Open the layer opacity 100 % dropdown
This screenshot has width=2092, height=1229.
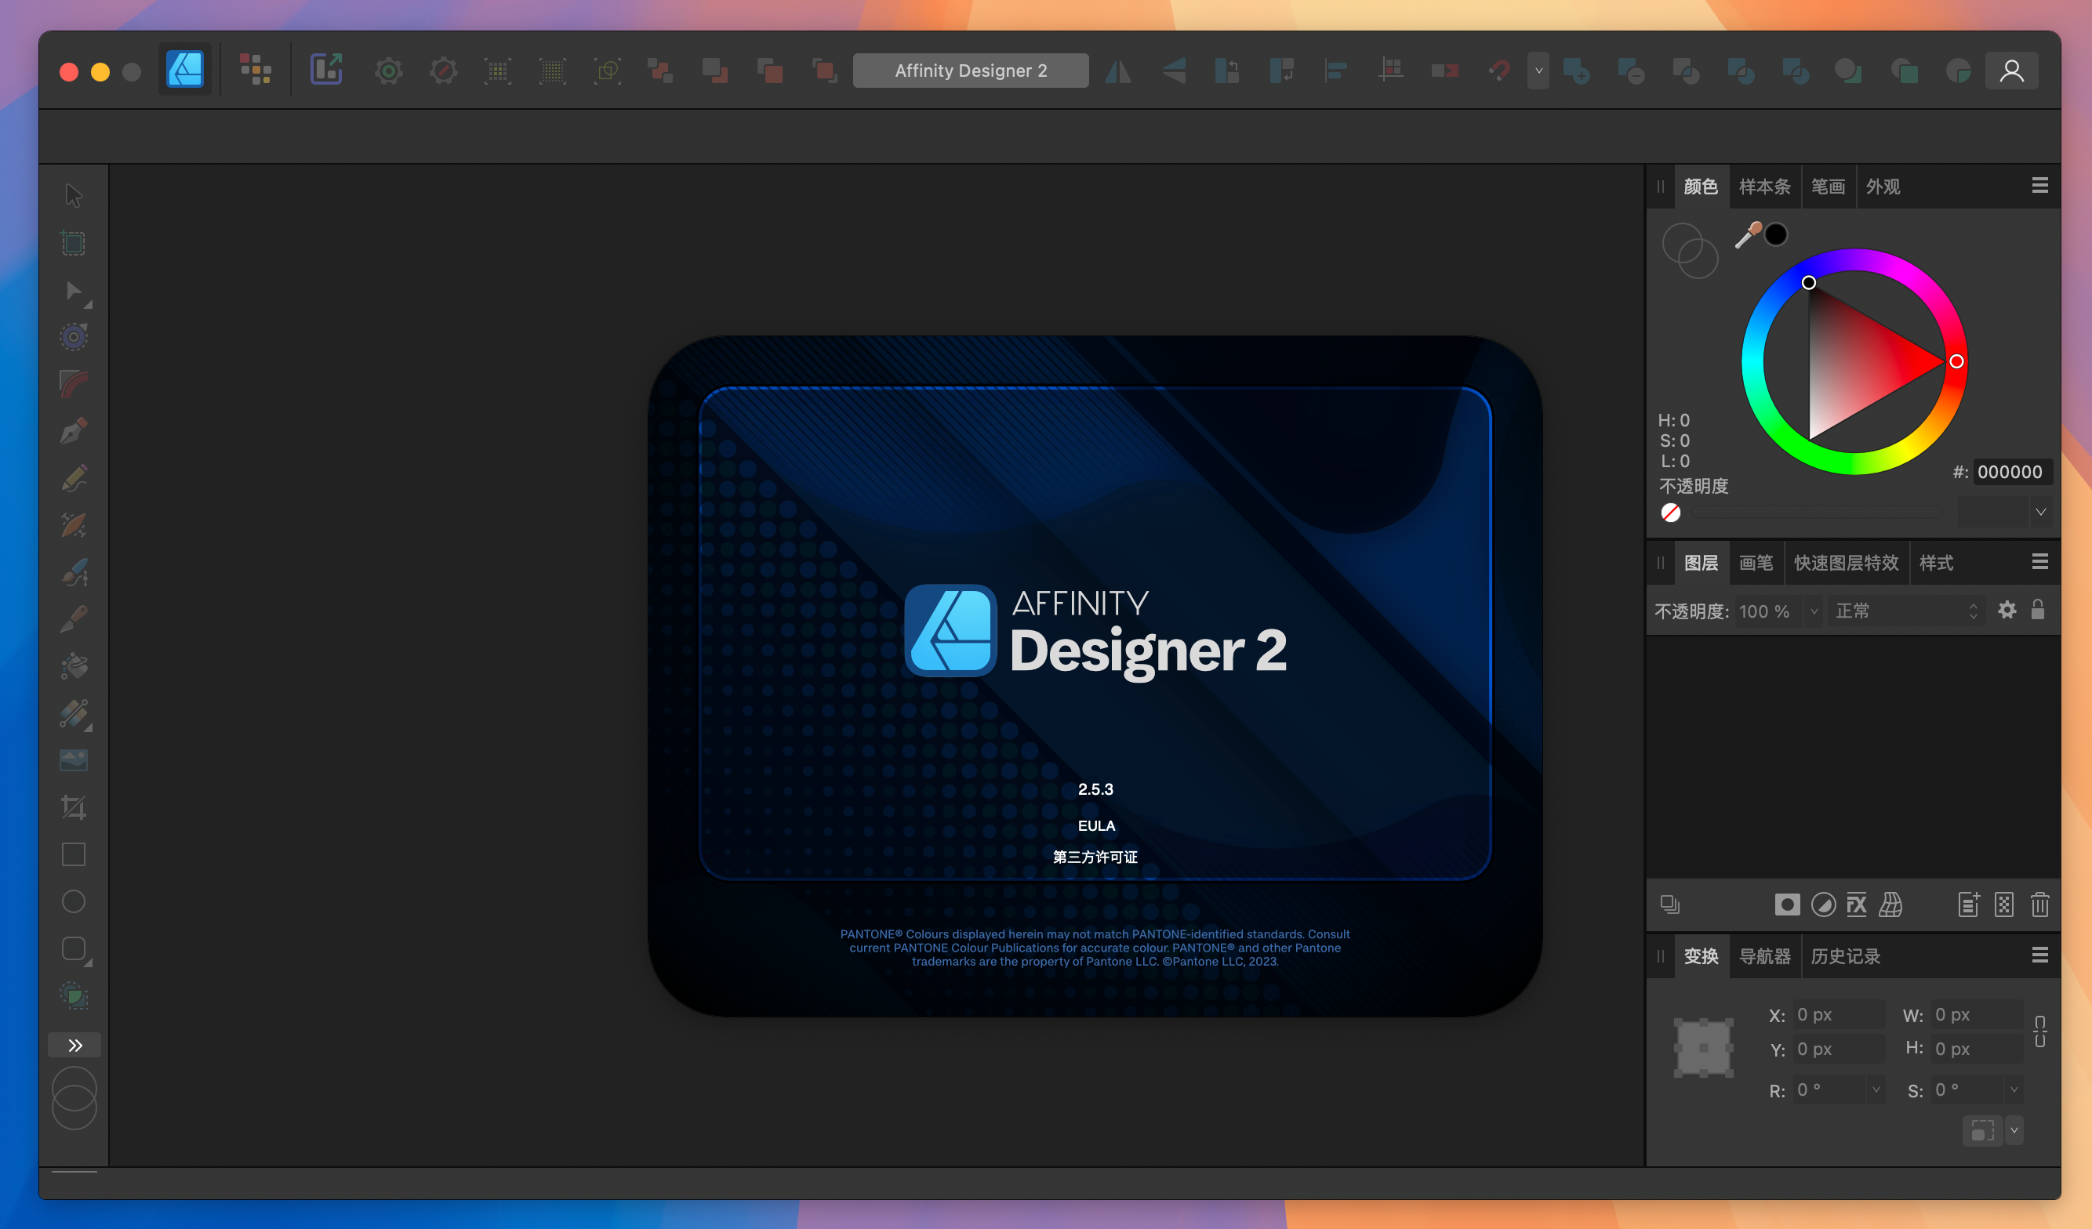tap(1813, 611)
